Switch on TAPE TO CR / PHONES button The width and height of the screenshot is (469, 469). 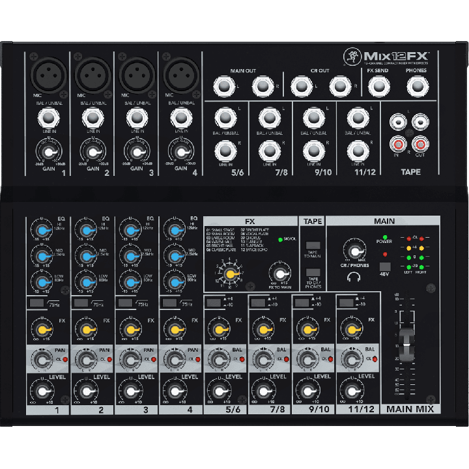pyautogui.click(x=313, y=272)
